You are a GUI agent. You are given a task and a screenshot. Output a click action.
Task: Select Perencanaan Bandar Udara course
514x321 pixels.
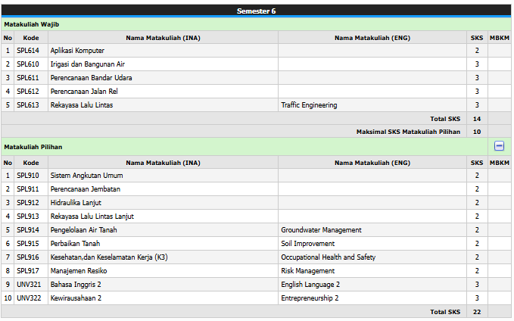(x=89, y=78)
